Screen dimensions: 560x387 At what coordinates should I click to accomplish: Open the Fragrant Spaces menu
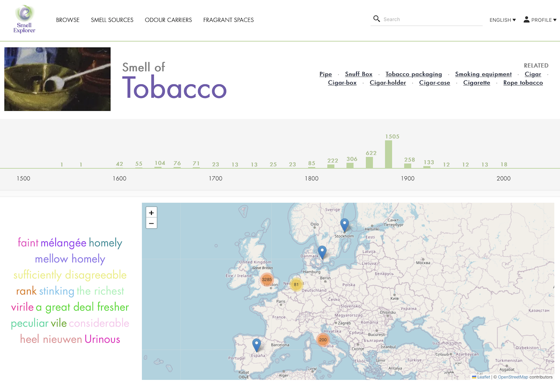(228, 20)
